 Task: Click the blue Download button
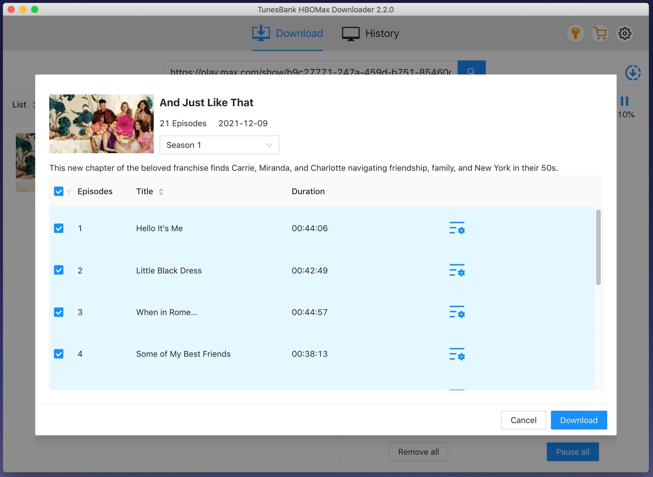click(x=579, y=420)
